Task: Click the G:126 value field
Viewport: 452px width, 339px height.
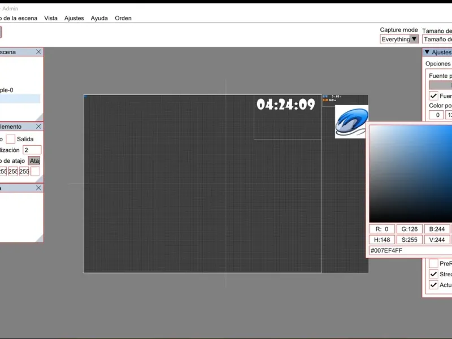Action: point(409,229)
